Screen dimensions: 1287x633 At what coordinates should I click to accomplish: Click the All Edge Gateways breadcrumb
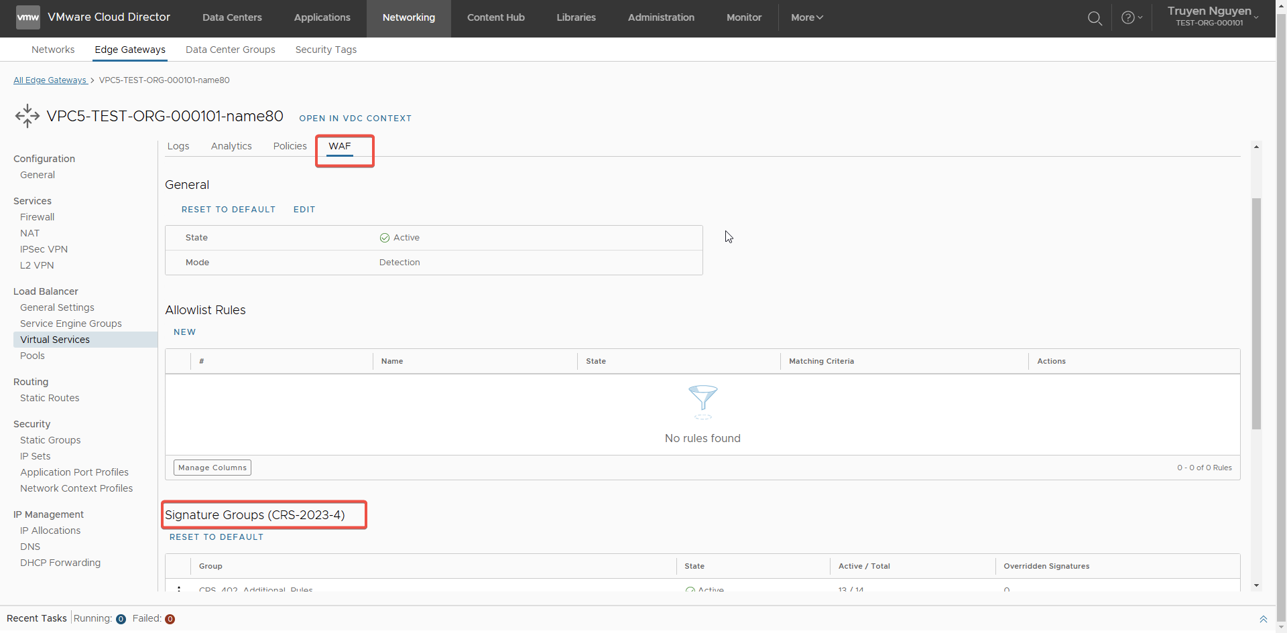(x=50, y=80)
